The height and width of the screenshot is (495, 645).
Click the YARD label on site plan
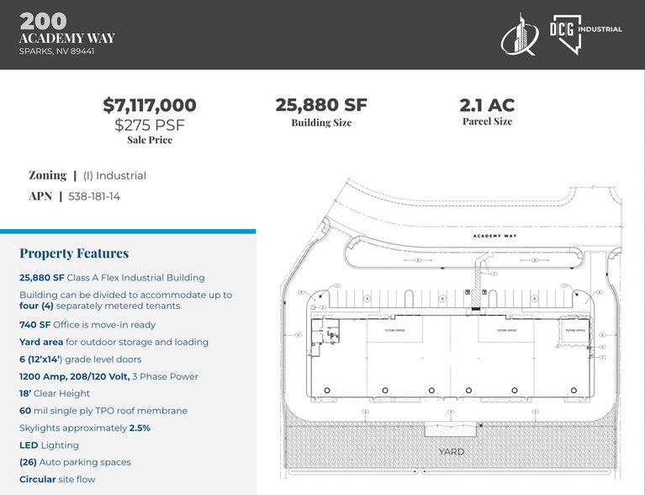451,452
